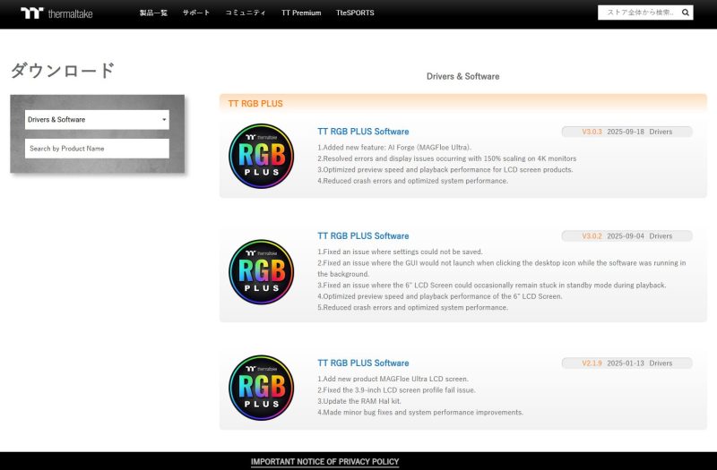Click the store-wide search input box

(x=638, y=13)
